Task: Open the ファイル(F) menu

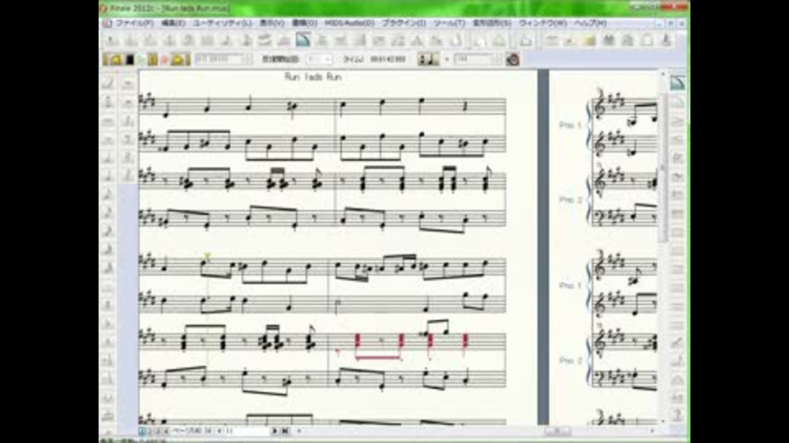Action: click(134, 23)
